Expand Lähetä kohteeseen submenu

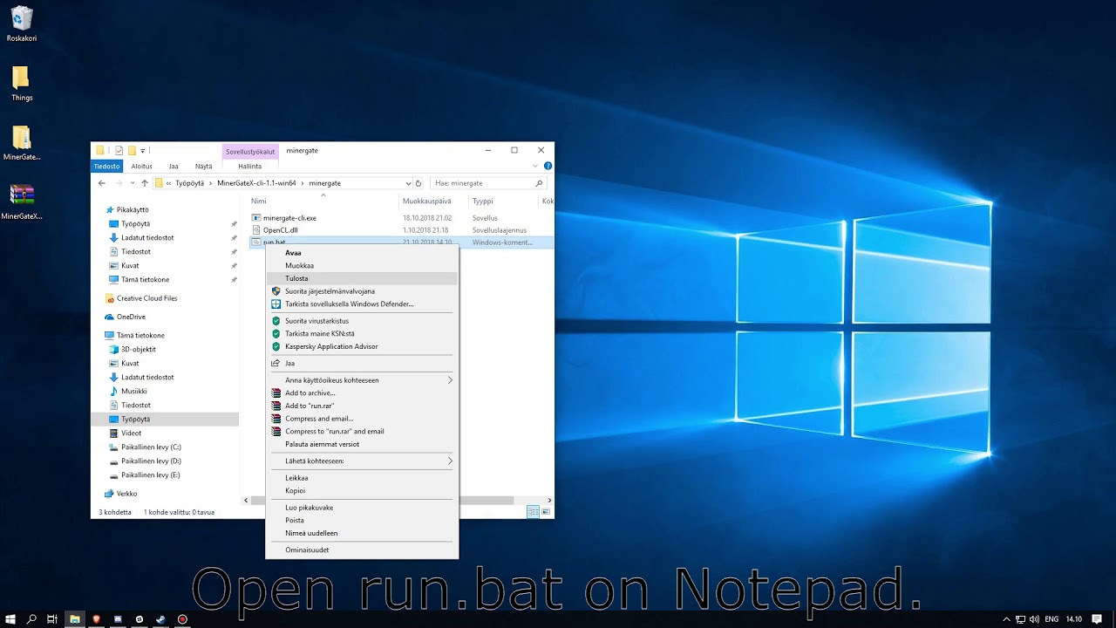pyautogui.click(x=450, y=461)
